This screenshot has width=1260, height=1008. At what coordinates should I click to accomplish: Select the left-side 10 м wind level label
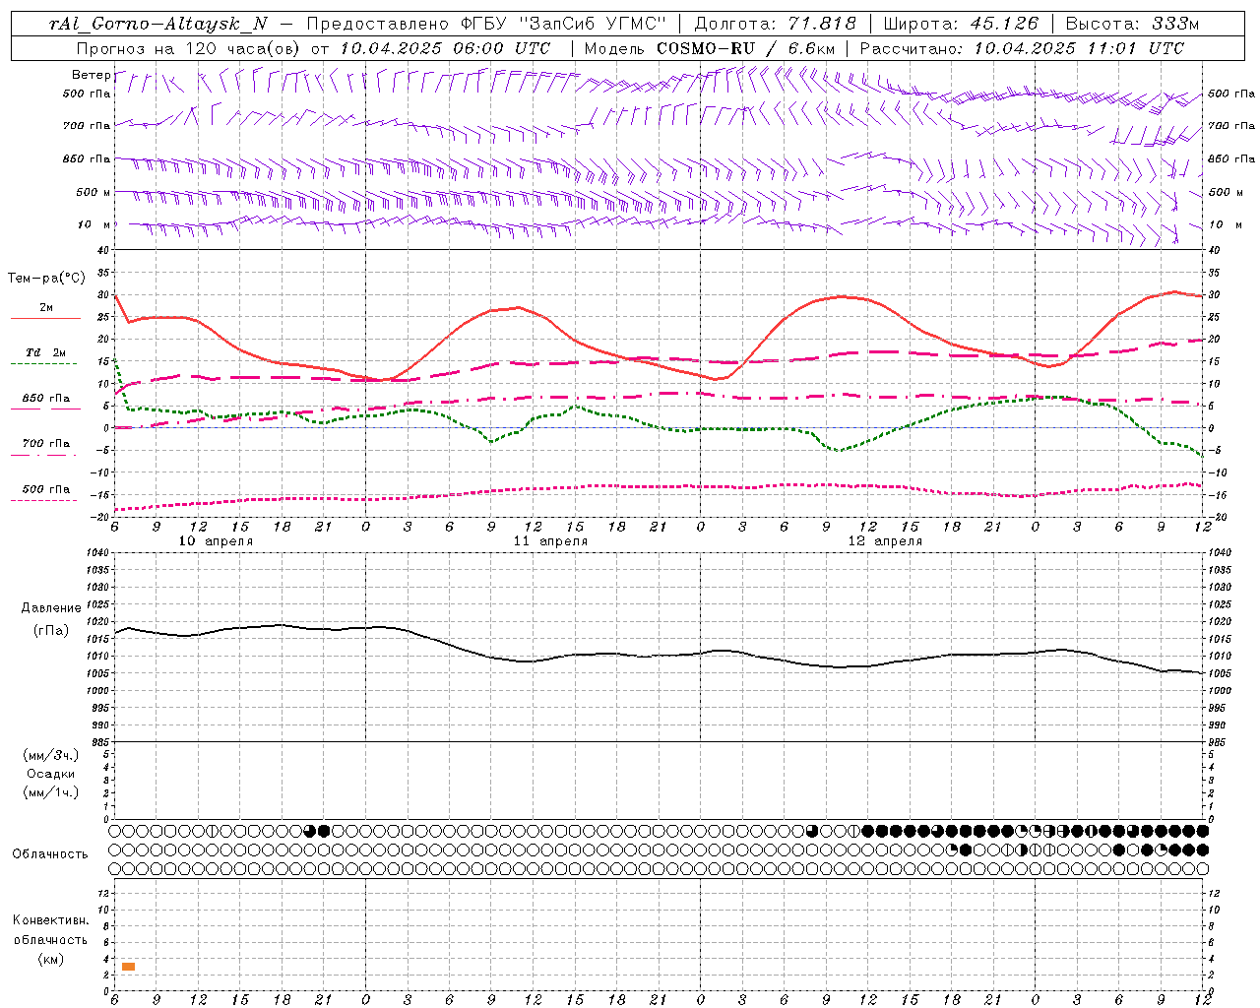click(x=94, y=225)
